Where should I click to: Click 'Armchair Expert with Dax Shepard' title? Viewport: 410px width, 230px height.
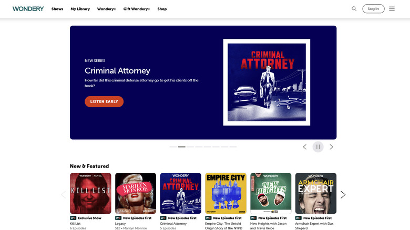(314, 226)
